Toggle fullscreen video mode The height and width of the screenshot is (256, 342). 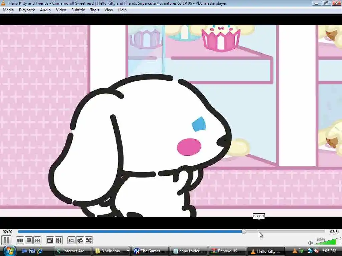click(50, 240)
